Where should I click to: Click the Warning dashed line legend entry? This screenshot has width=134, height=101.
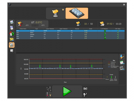(111, 63)
